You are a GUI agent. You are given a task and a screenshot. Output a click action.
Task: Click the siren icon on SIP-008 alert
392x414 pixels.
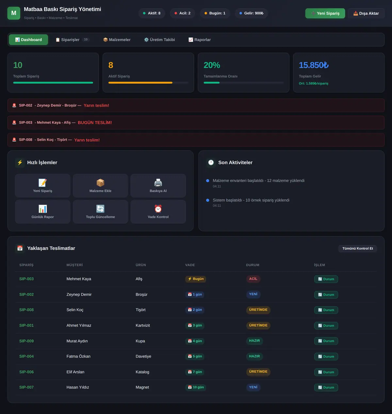(x=14, y=140)
